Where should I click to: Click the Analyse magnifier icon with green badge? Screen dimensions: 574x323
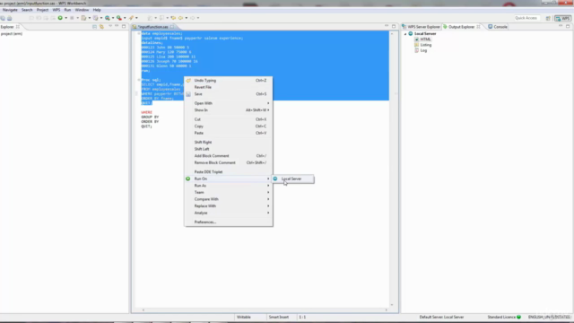coord(108,18)
